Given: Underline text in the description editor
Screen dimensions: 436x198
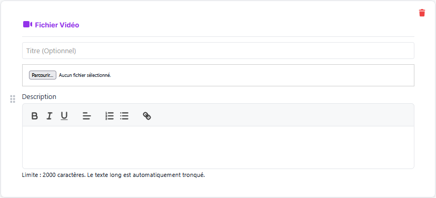Looking at the screenshot, I should (x=64, y=116).
